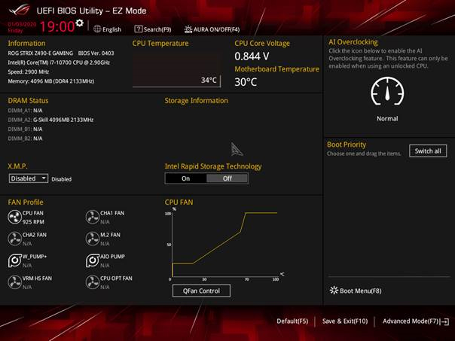
Task: Click the Memory: 4096 MB line
Action: (x=51, y=81)
